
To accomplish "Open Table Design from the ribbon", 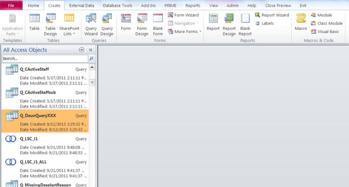I will [x=51, y=24].
